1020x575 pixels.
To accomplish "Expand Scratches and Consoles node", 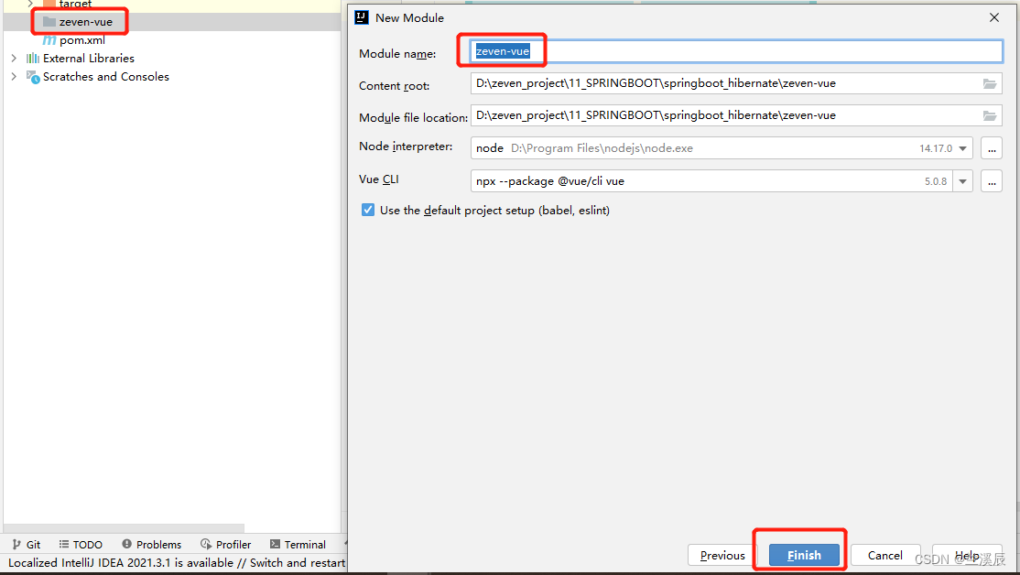I will click(14, 76).
